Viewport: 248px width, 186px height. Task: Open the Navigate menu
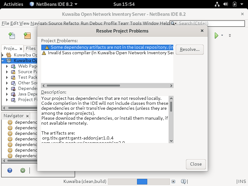coord(39,24)
